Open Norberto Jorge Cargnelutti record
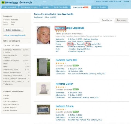This screenshot has width=131, height=124. (70, 28)
